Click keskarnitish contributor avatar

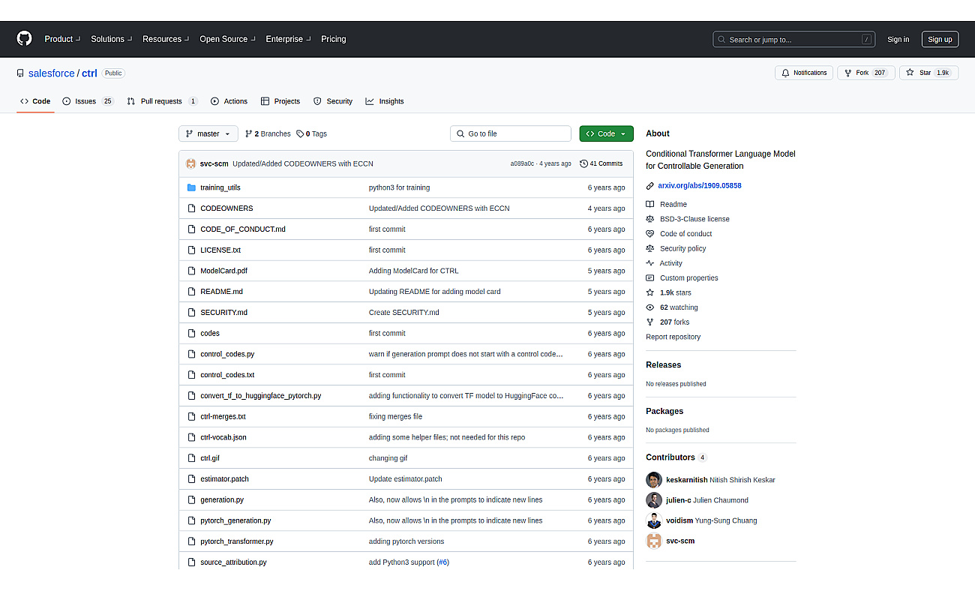(x=654, y=479)
